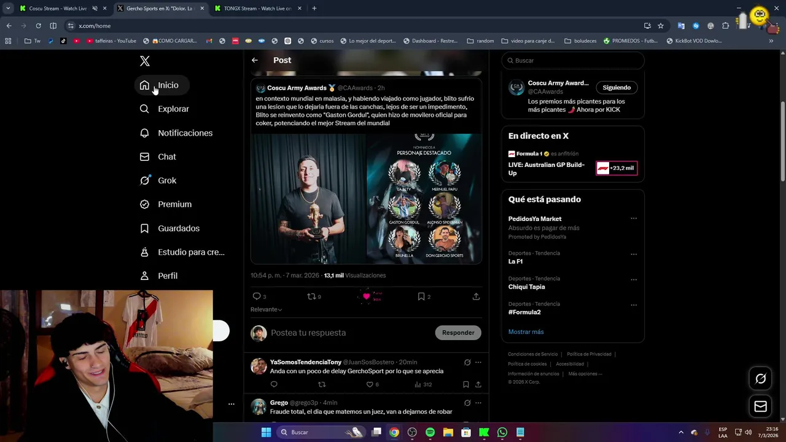Image resolution: width=786 pixels, height=442 pixels.
Task: Bookmark YaSomosTendenciaTony's comment
Action: pyautogui.click(x=465, y=384)
